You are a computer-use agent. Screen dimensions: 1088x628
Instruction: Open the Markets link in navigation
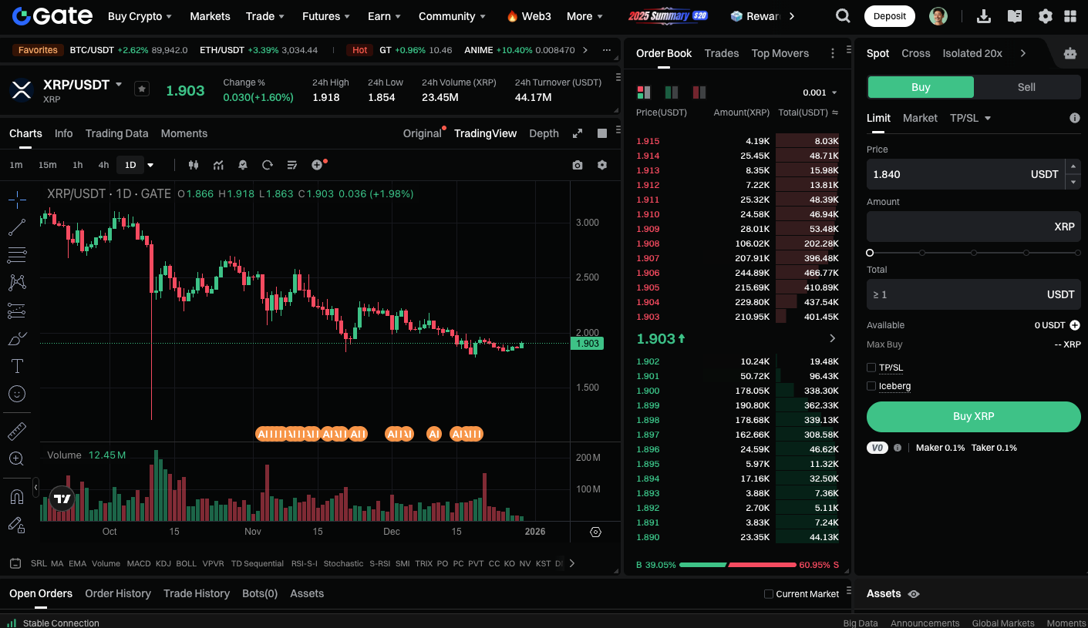pos(210,16)
